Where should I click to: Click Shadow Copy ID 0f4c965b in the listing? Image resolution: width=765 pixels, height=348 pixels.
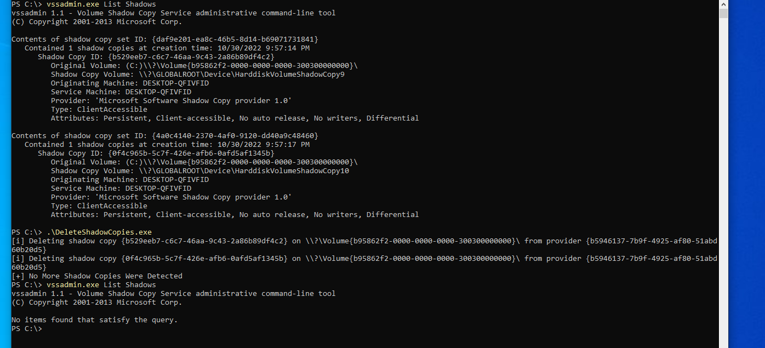tap(191, 153)
